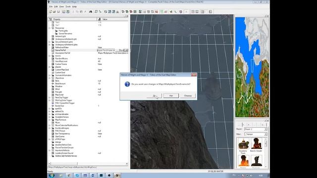Click the binoculars Find icon in toolbar
This screenshot has height=178, width=317.
(91, 12)
